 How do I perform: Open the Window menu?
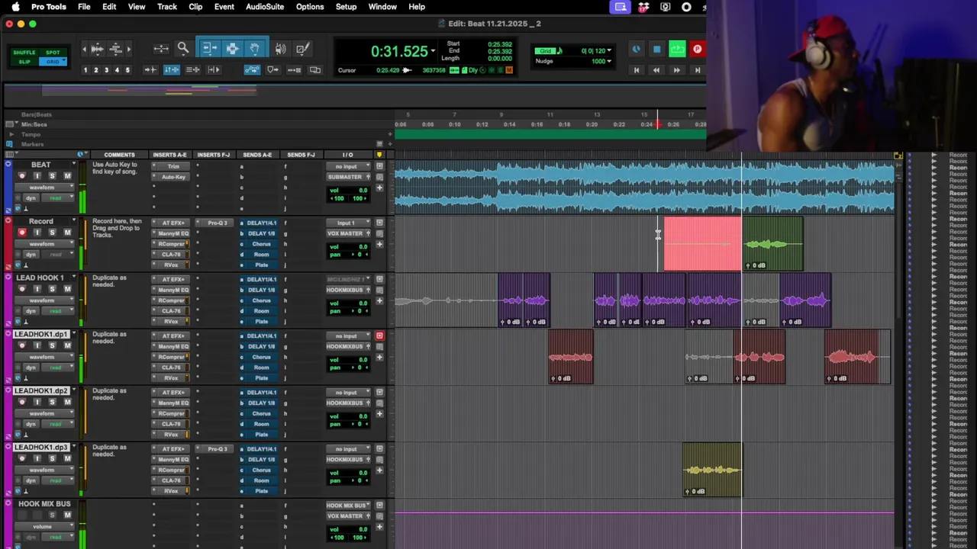(x=382, y=7)
